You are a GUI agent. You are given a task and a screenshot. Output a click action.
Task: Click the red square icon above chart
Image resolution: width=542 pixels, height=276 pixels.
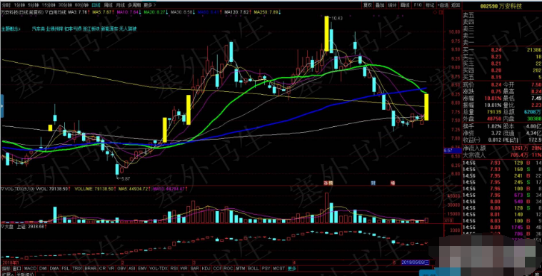coord(441,11)
